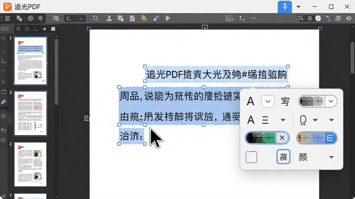Viewport: 355px width, 199px height.
Task: Click the sparkle star icon in thumbnail toolbar
Action: [x=44, y=29]
